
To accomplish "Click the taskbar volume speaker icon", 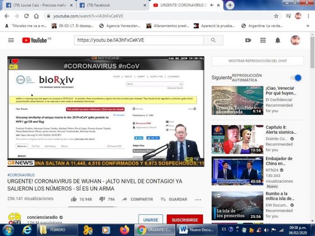I will click(x=267, y=230).
